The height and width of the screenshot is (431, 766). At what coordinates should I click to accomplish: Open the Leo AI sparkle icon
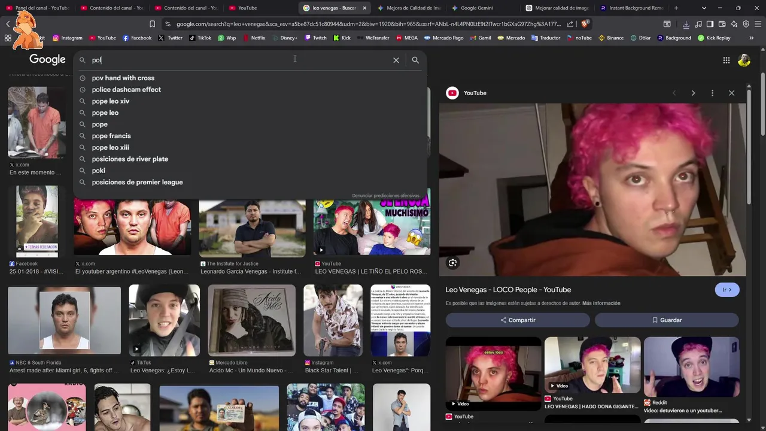pyautogui.click(x=734, y=24)
